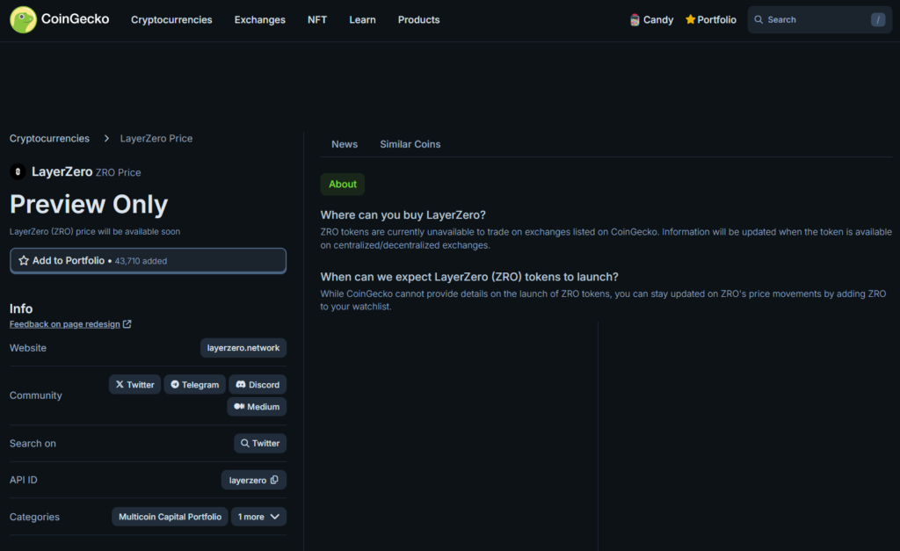Click breadcrumb chevron after Cryptocurrencies
Image resolution: width=900 pixels, height=551 pixels.
pos(106,138)
